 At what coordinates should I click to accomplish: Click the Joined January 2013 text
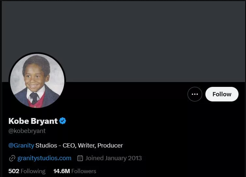(x=113, y=158)
